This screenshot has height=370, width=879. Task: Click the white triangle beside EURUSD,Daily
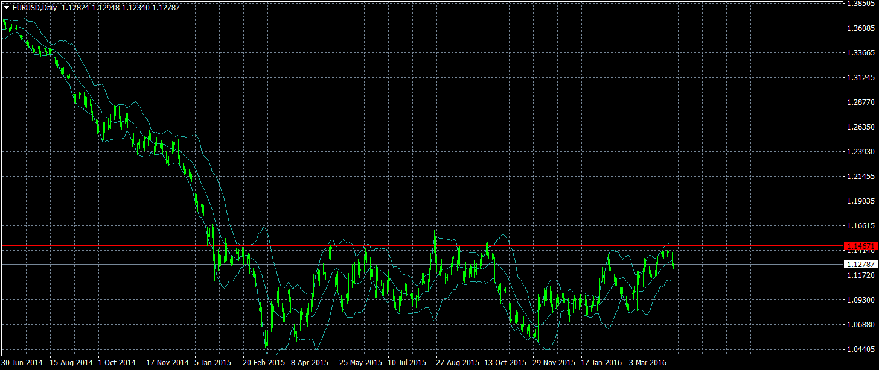click(x=6, y=7)
